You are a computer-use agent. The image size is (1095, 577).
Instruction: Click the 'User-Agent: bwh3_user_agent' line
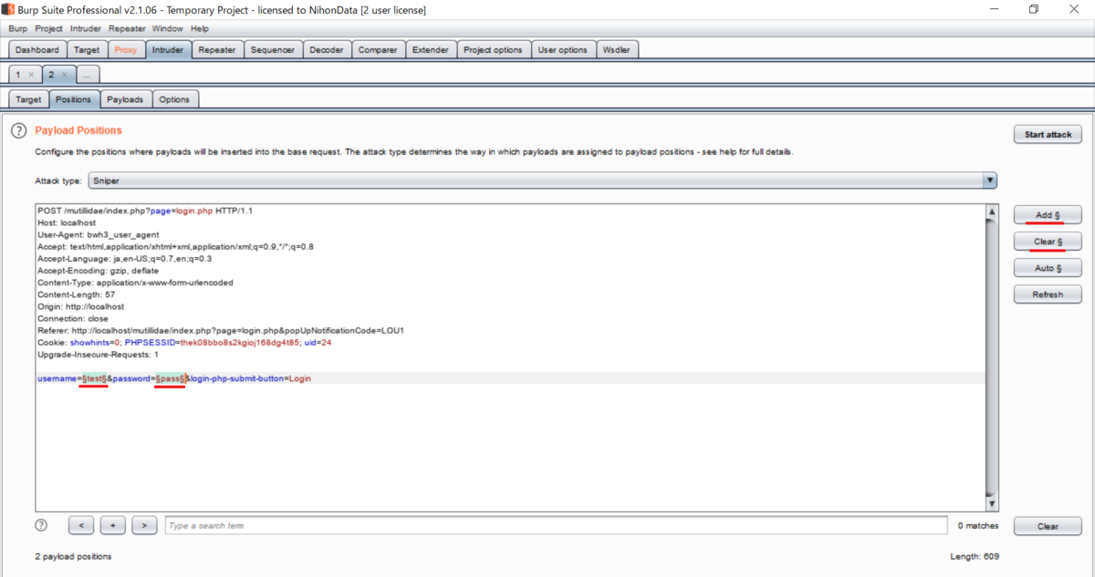click(x=99, y=235)
